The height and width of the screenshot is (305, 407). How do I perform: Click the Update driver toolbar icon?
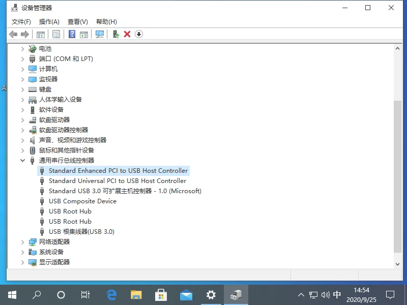(116, 34)
